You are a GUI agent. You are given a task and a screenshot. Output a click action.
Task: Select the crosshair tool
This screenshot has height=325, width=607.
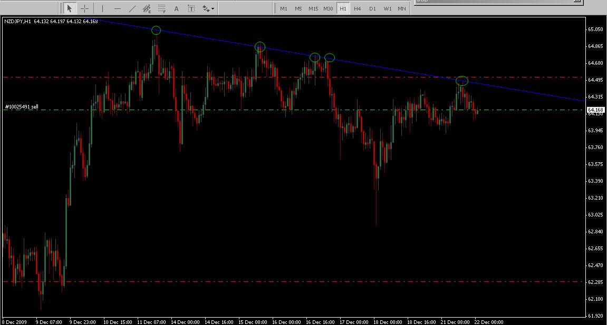84,8
